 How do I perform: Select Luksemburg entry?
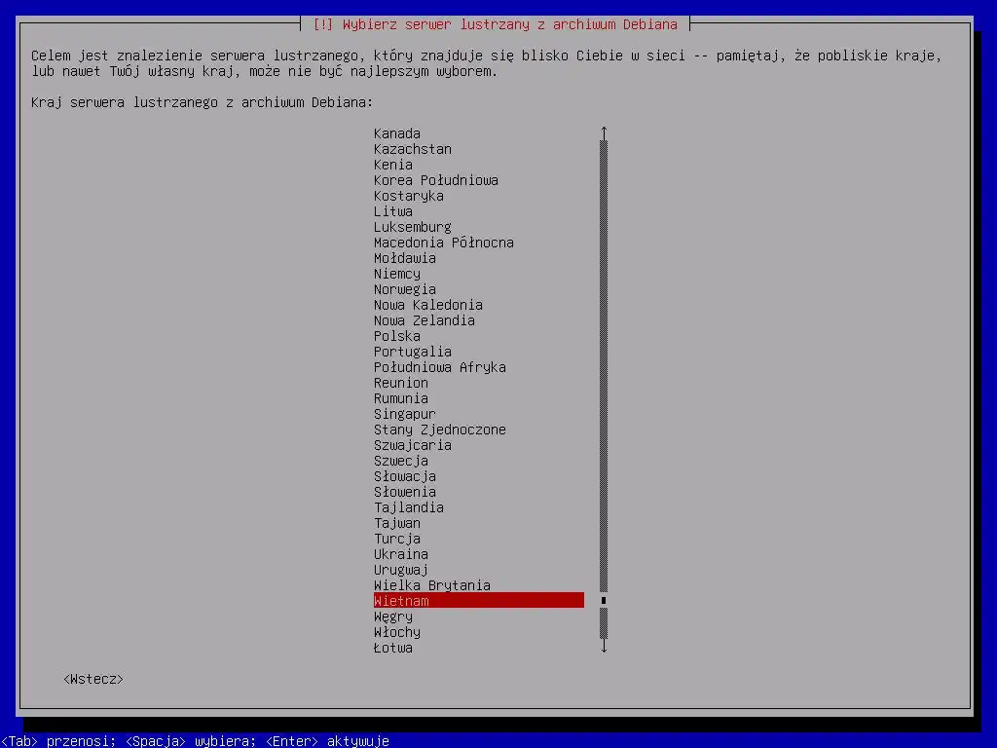[479, 227]
